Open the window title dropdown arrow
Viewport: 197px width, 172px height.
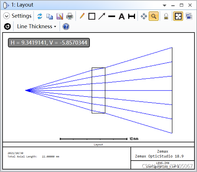[x=165, y=5]
